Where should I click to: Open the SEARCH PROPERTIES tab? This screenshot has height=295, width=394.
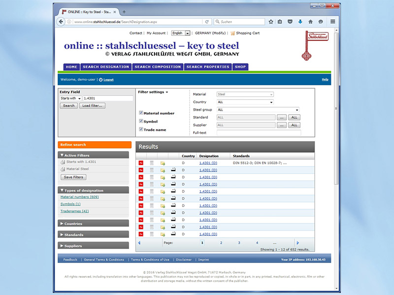coord(208,67)
